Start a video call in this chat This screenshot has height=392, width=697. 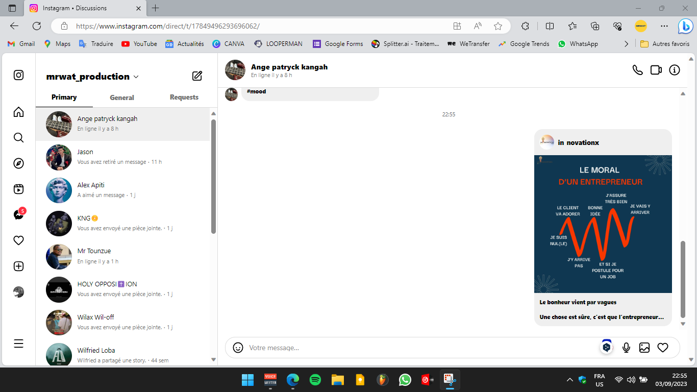click(x=656, y=70)
